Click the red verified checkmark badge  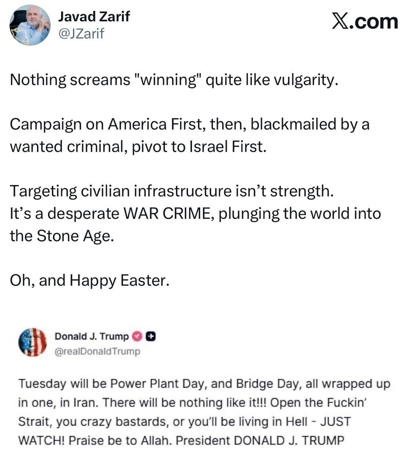(x=137, y=336)
